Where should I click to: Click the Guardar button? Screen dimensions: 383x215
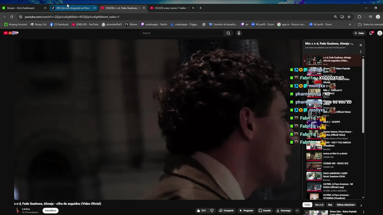tap(265, 211)
